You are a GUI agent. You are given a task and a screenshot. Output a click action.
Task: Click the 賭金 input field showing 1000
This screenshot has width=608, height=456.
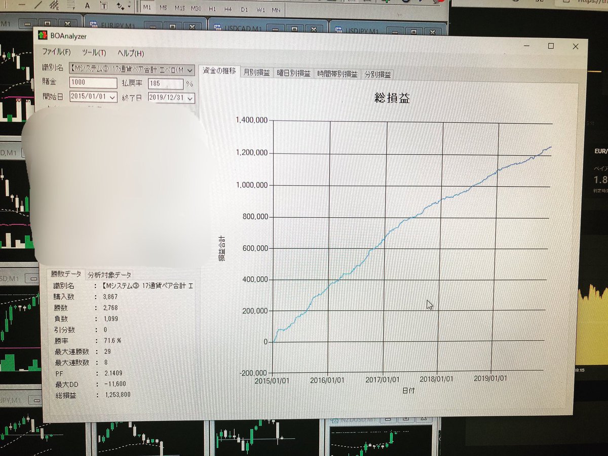point(93,83)
